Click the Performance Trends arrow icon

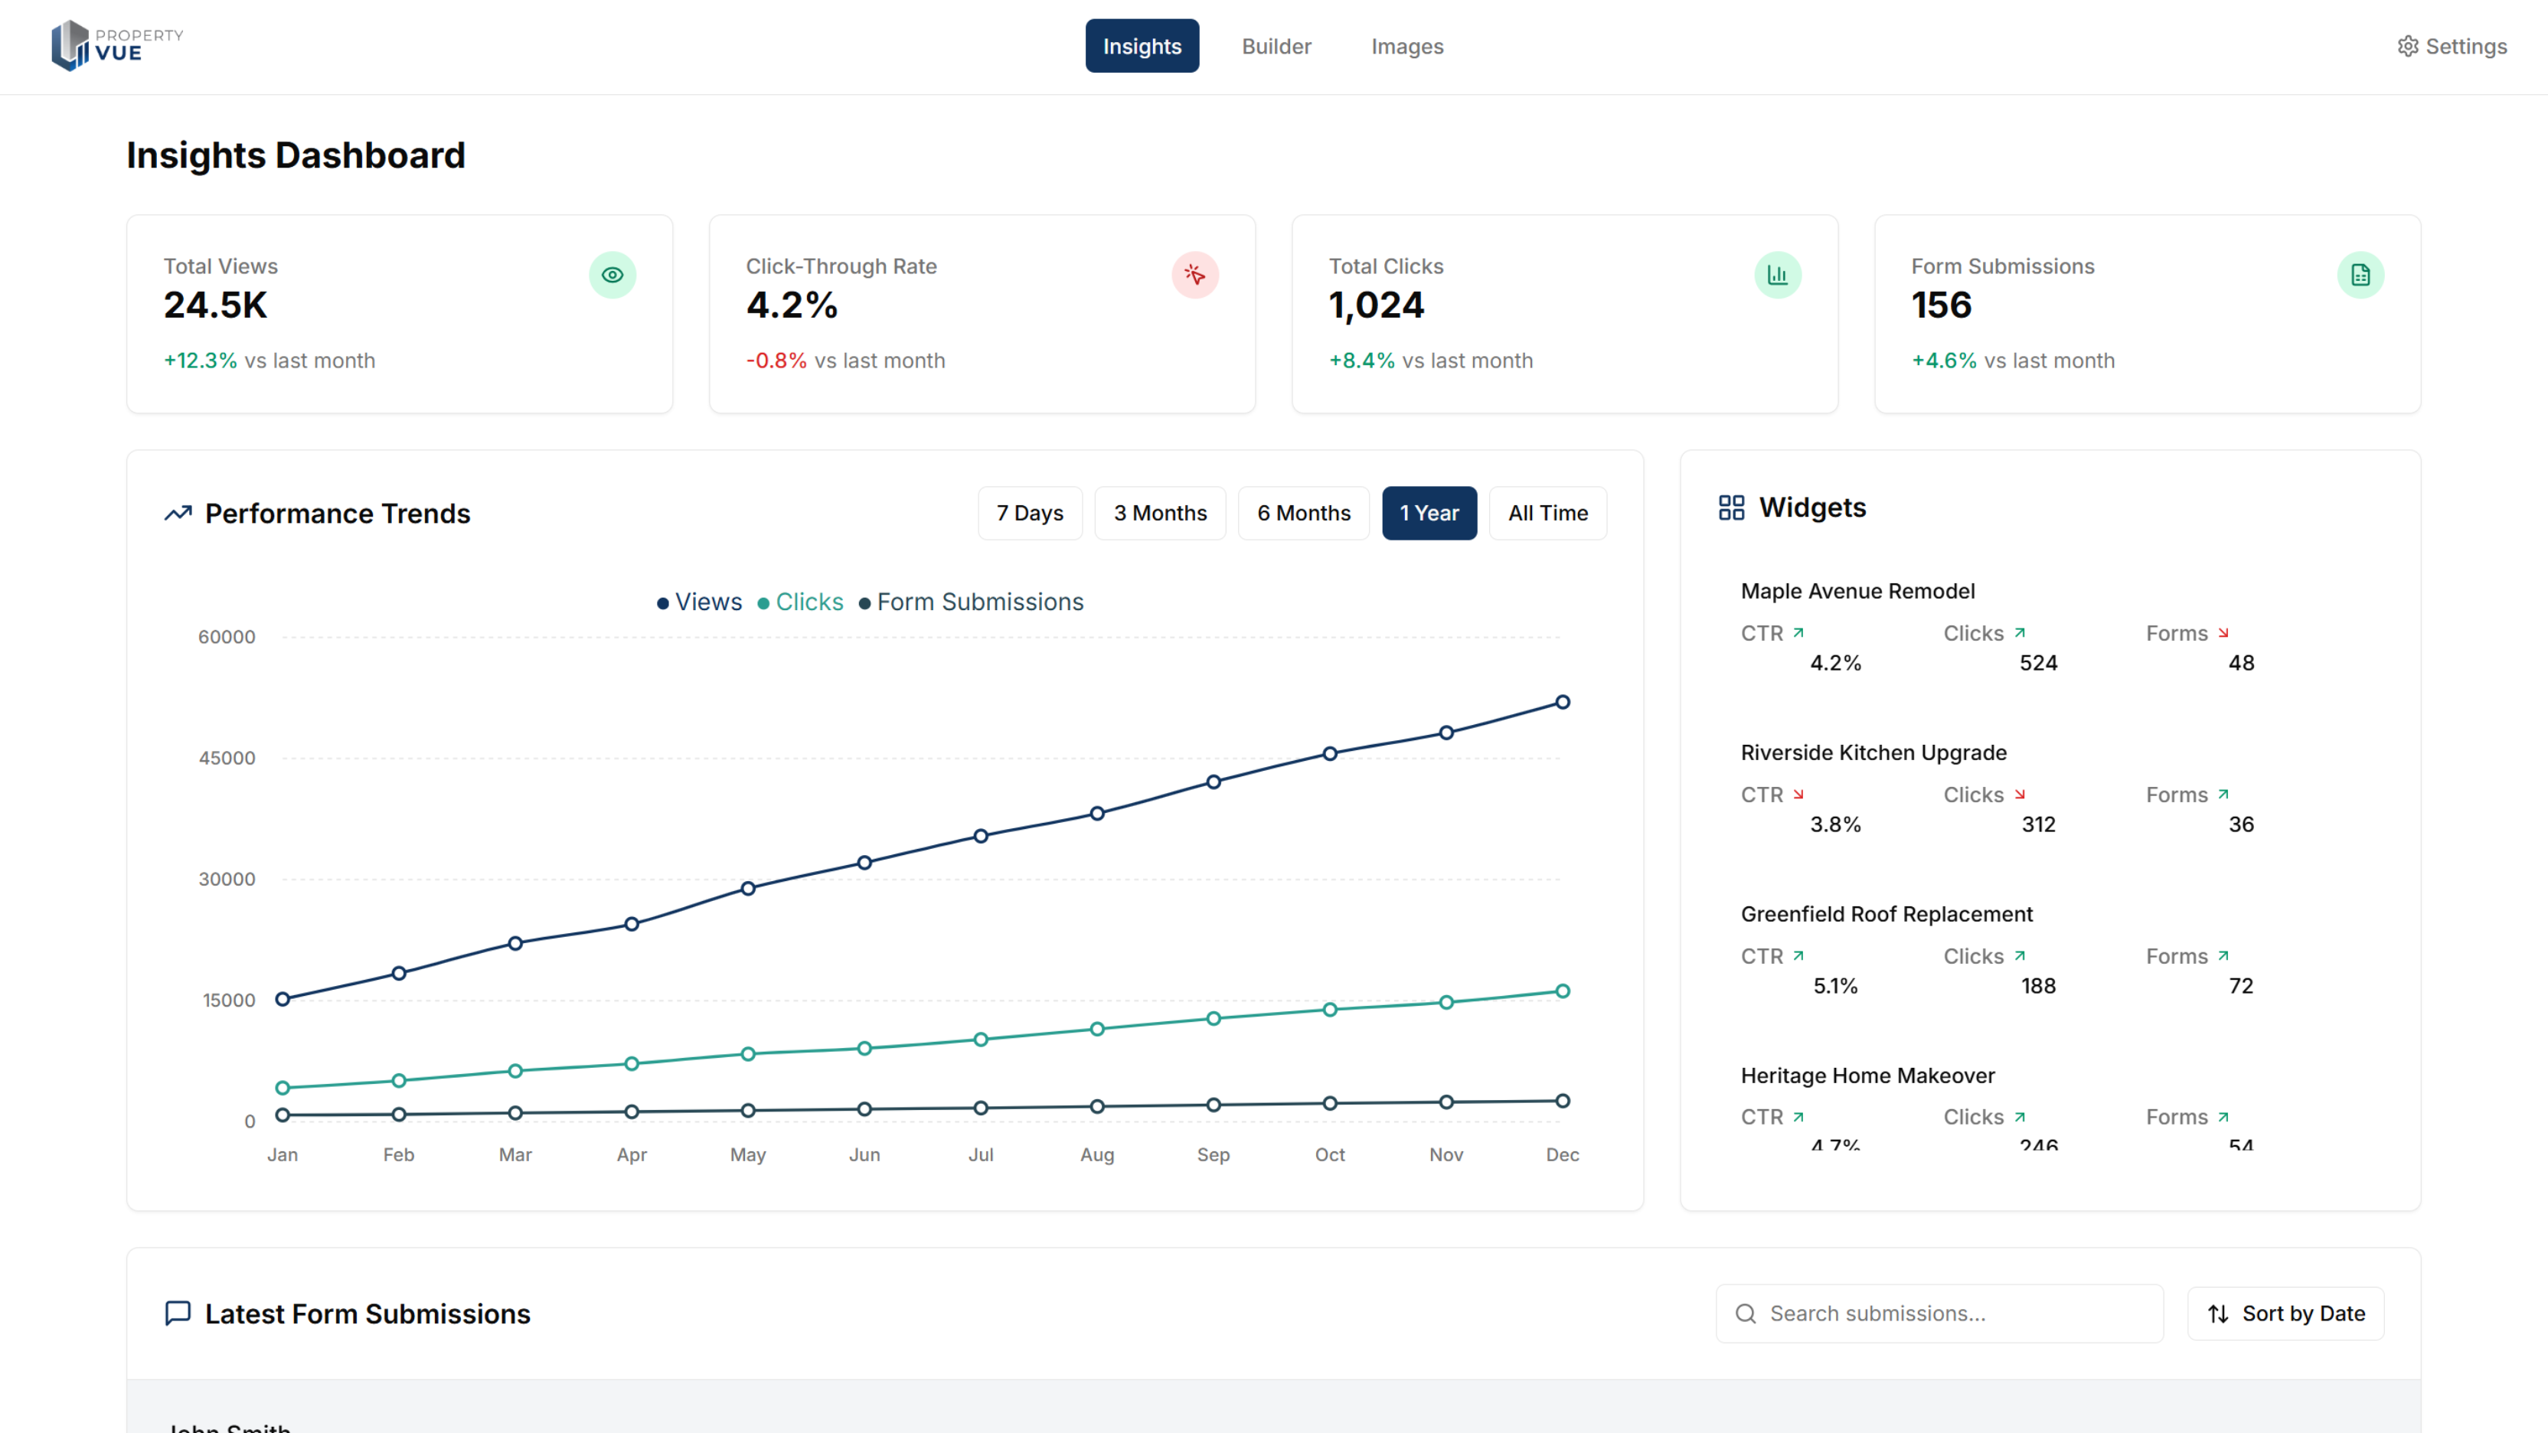tap(178, 514)
